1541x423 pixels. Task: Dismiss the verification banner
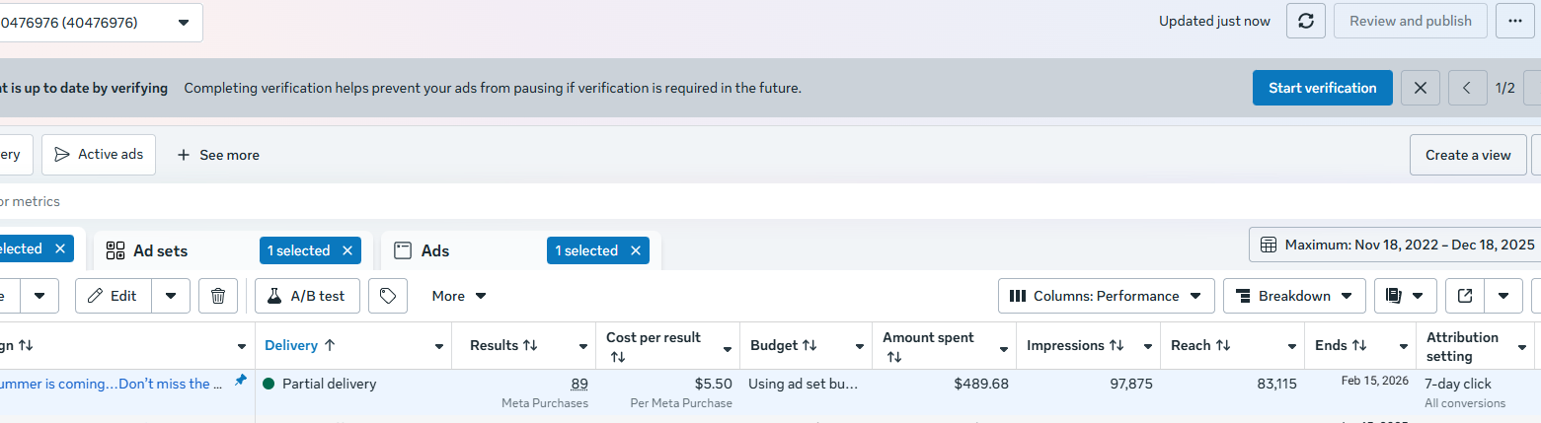[x=1420, y=88]
